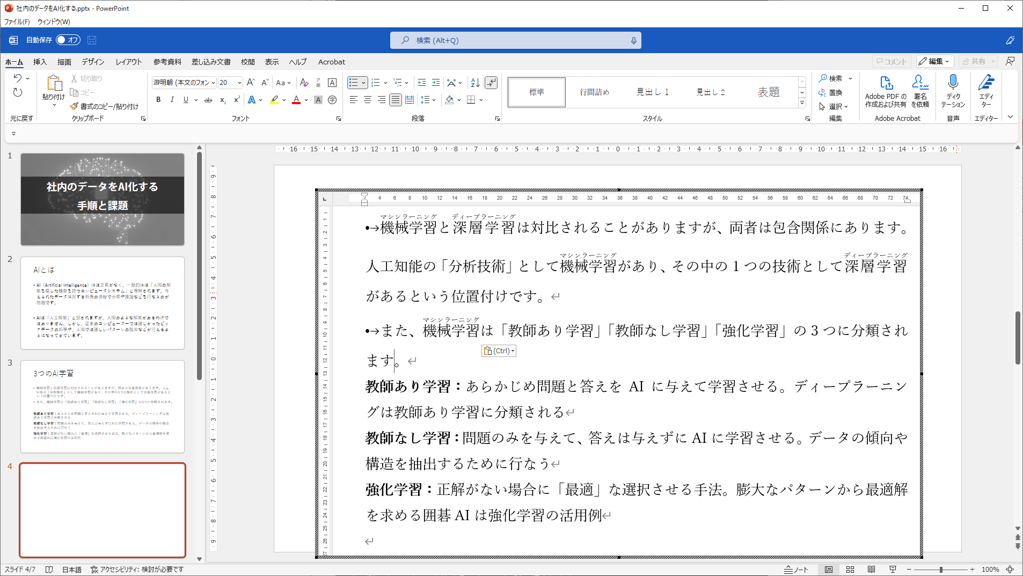Select slide 2 thumbnail
Viewport: 1023px width, 576px height.
click(103, 303)
